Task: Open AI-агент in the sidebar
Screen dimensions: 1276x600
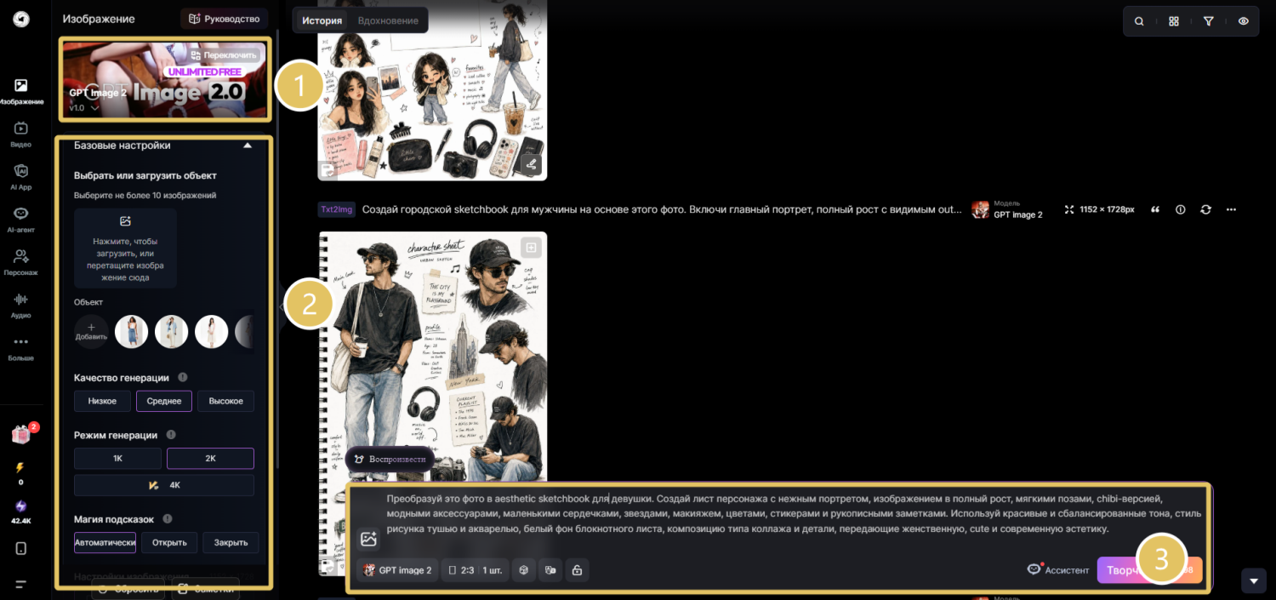Action: point(21,220)
